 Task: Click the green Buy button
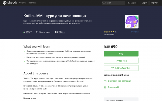click(x=121, y=54)
